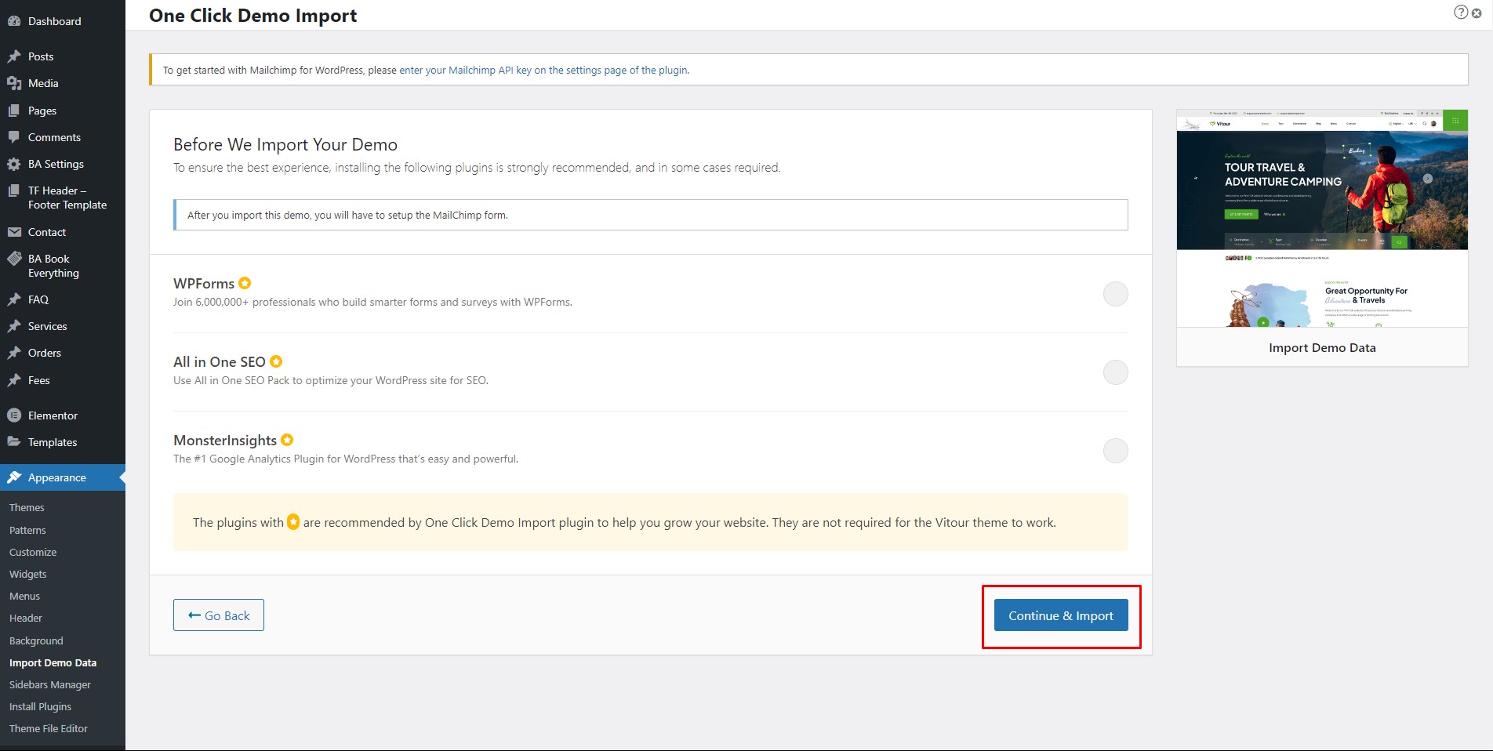
Task: Open Install Plugins submenu item
Action: (40, 706)
